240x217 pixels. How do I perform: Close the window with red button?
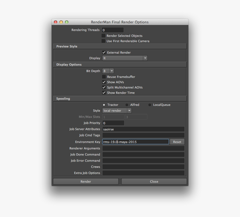pos(56,22)
